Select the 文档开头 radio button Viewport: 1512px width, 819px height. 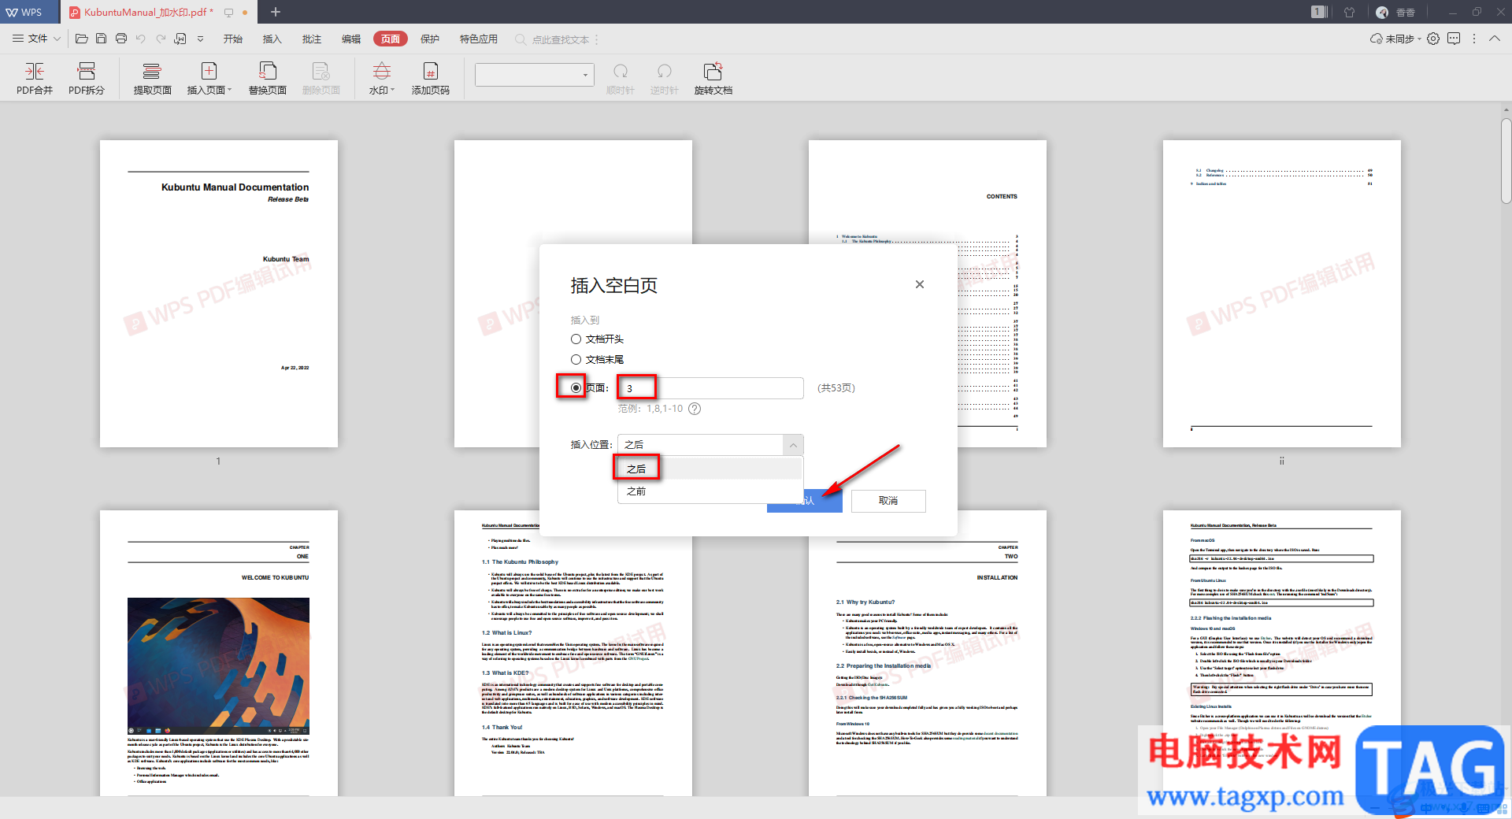[x=576, y=339]
